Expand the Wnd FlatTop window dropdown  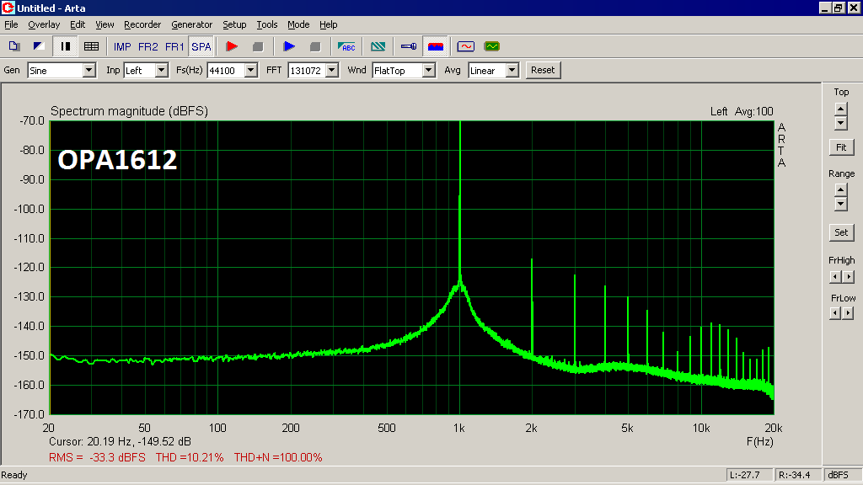[429, 71]
